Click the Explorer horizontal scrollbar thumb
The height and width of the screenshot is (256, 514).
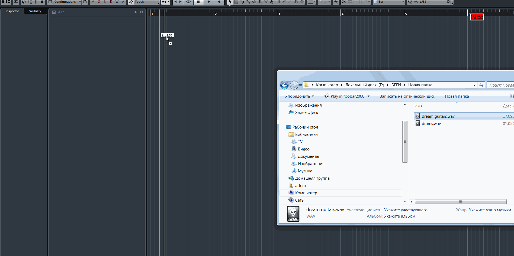(x=461, y=202)
